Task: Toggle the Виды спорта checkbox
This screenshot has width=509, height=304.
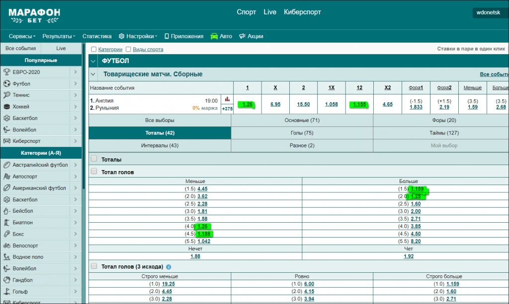Action: [128, 49]
